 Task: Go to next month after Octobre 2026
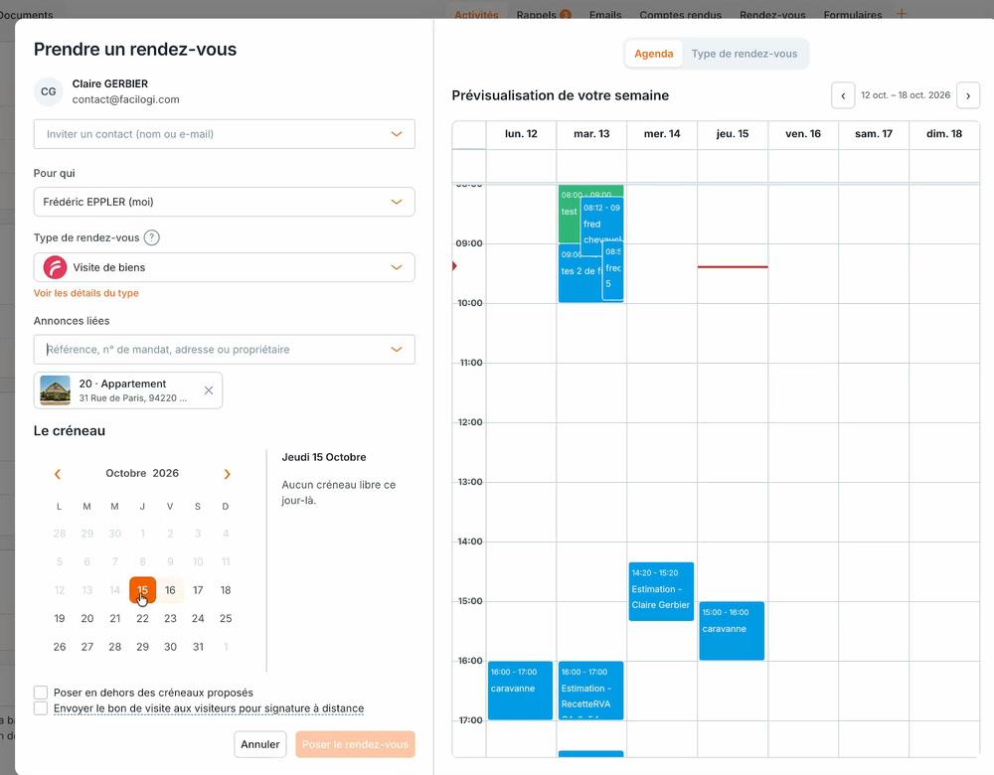(227, 474)
